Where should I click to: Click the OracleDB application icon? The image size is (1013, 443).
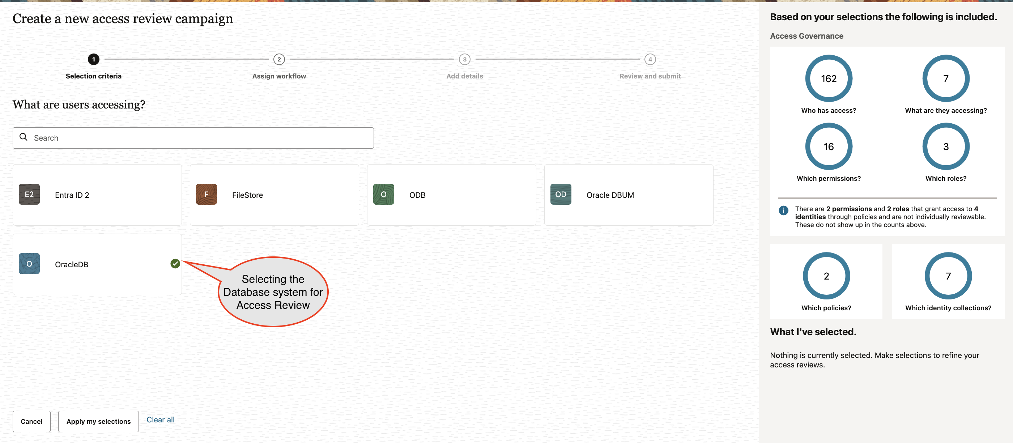click(29, 264)
